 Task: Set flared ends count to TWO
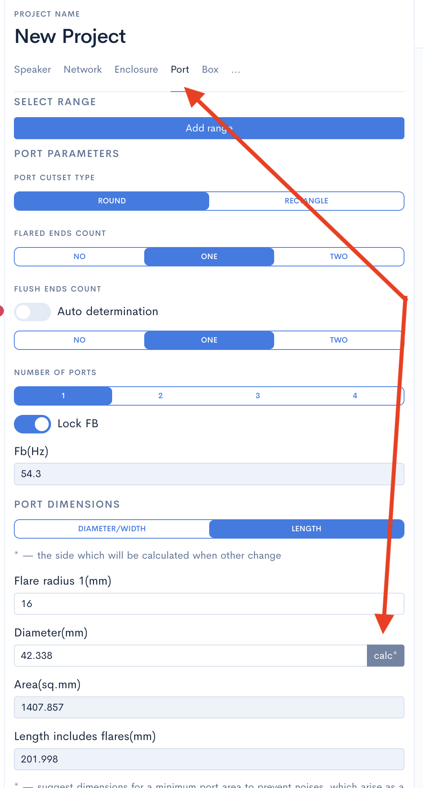tap(339, 257)
